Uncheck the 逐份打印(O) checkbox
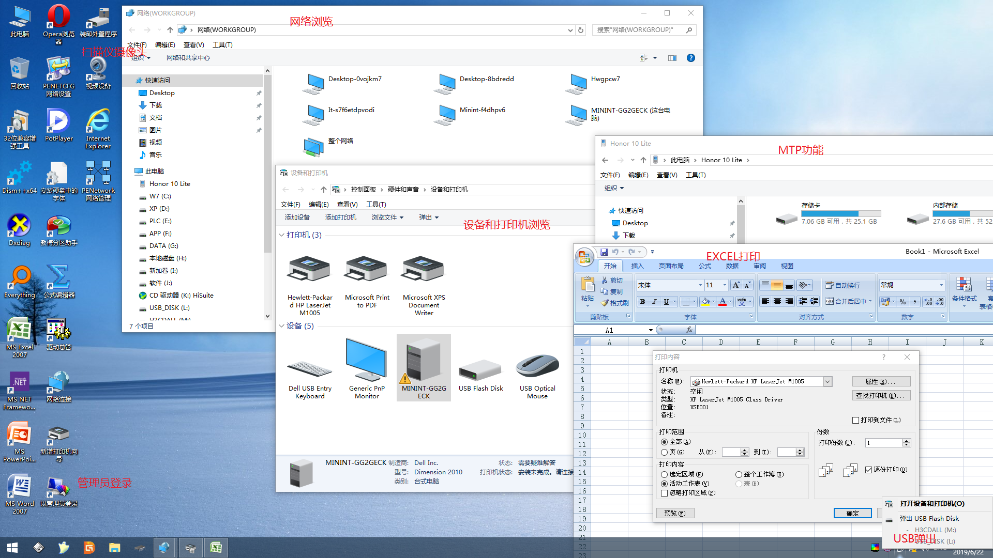Image resolution: width=993 pixels, height=558 pixels. point(869,470)
